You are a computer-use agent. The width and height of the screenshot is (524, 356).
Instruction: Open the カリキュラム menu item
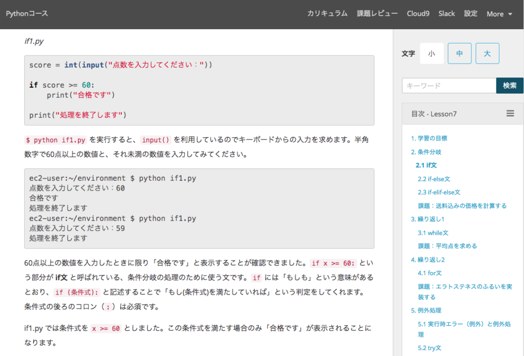(x=327, y=14)
